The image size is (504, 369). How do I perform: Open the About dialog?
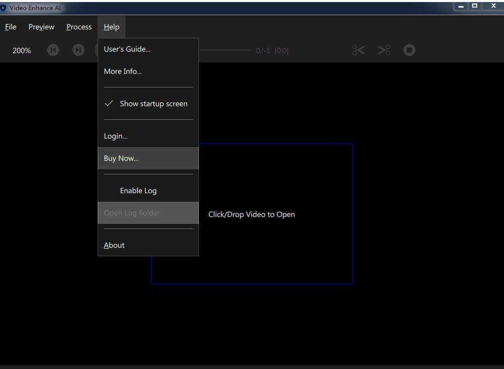148,245
